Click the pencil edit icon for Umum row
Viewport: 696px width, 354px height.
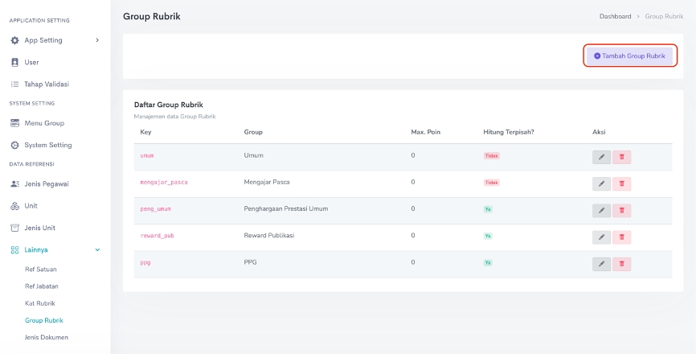[601, 157]
